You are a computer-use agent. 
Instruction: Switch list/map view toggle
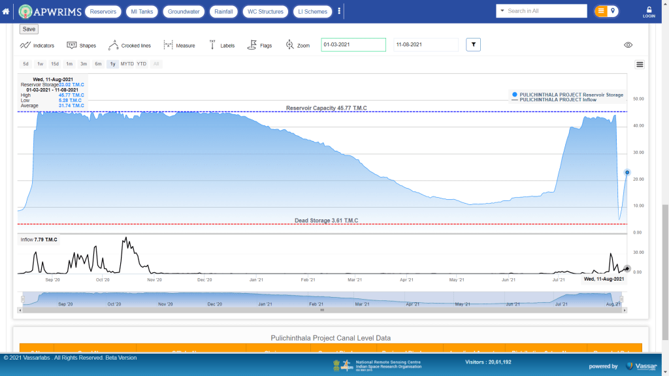(x=606, y=11)
